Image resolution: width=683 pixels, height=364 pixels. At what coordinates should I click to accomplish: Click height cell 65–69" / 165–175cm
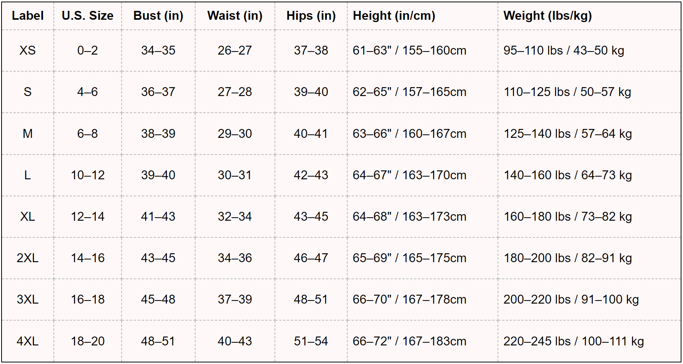pos(409,258)
